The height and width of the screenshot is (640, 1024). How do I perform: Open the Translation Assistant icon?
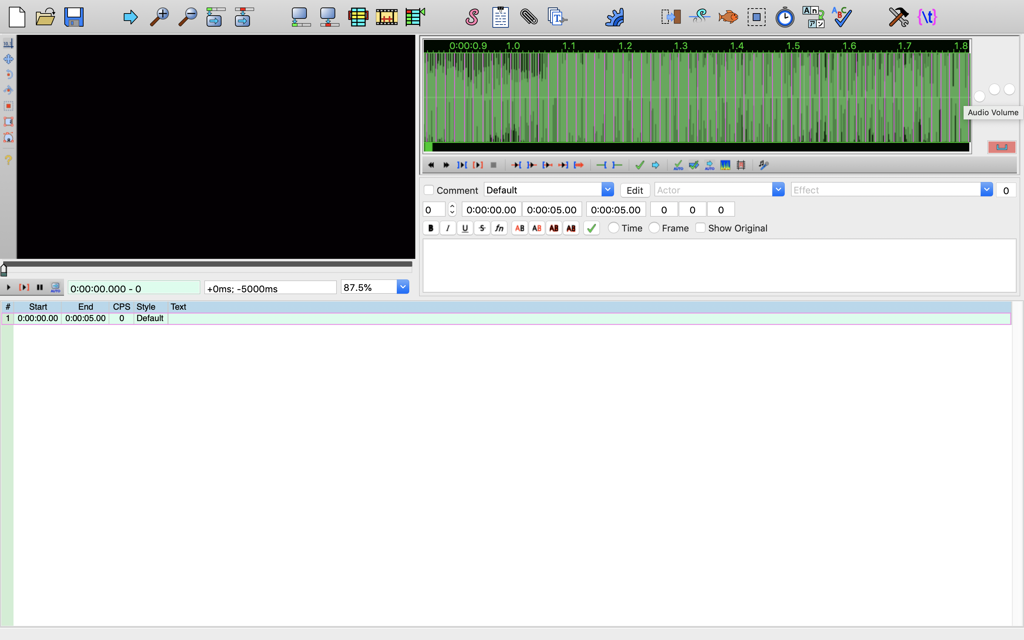[x=813, y=17]
